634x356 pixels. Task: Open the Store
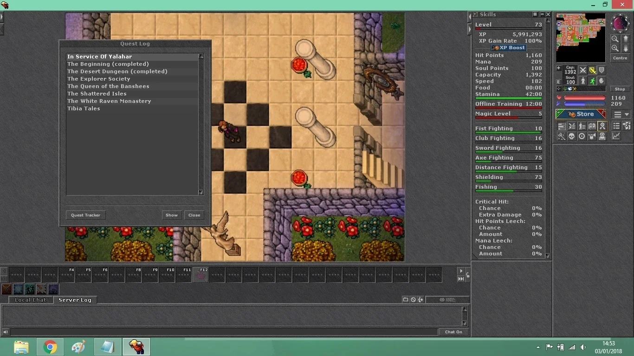580,114
